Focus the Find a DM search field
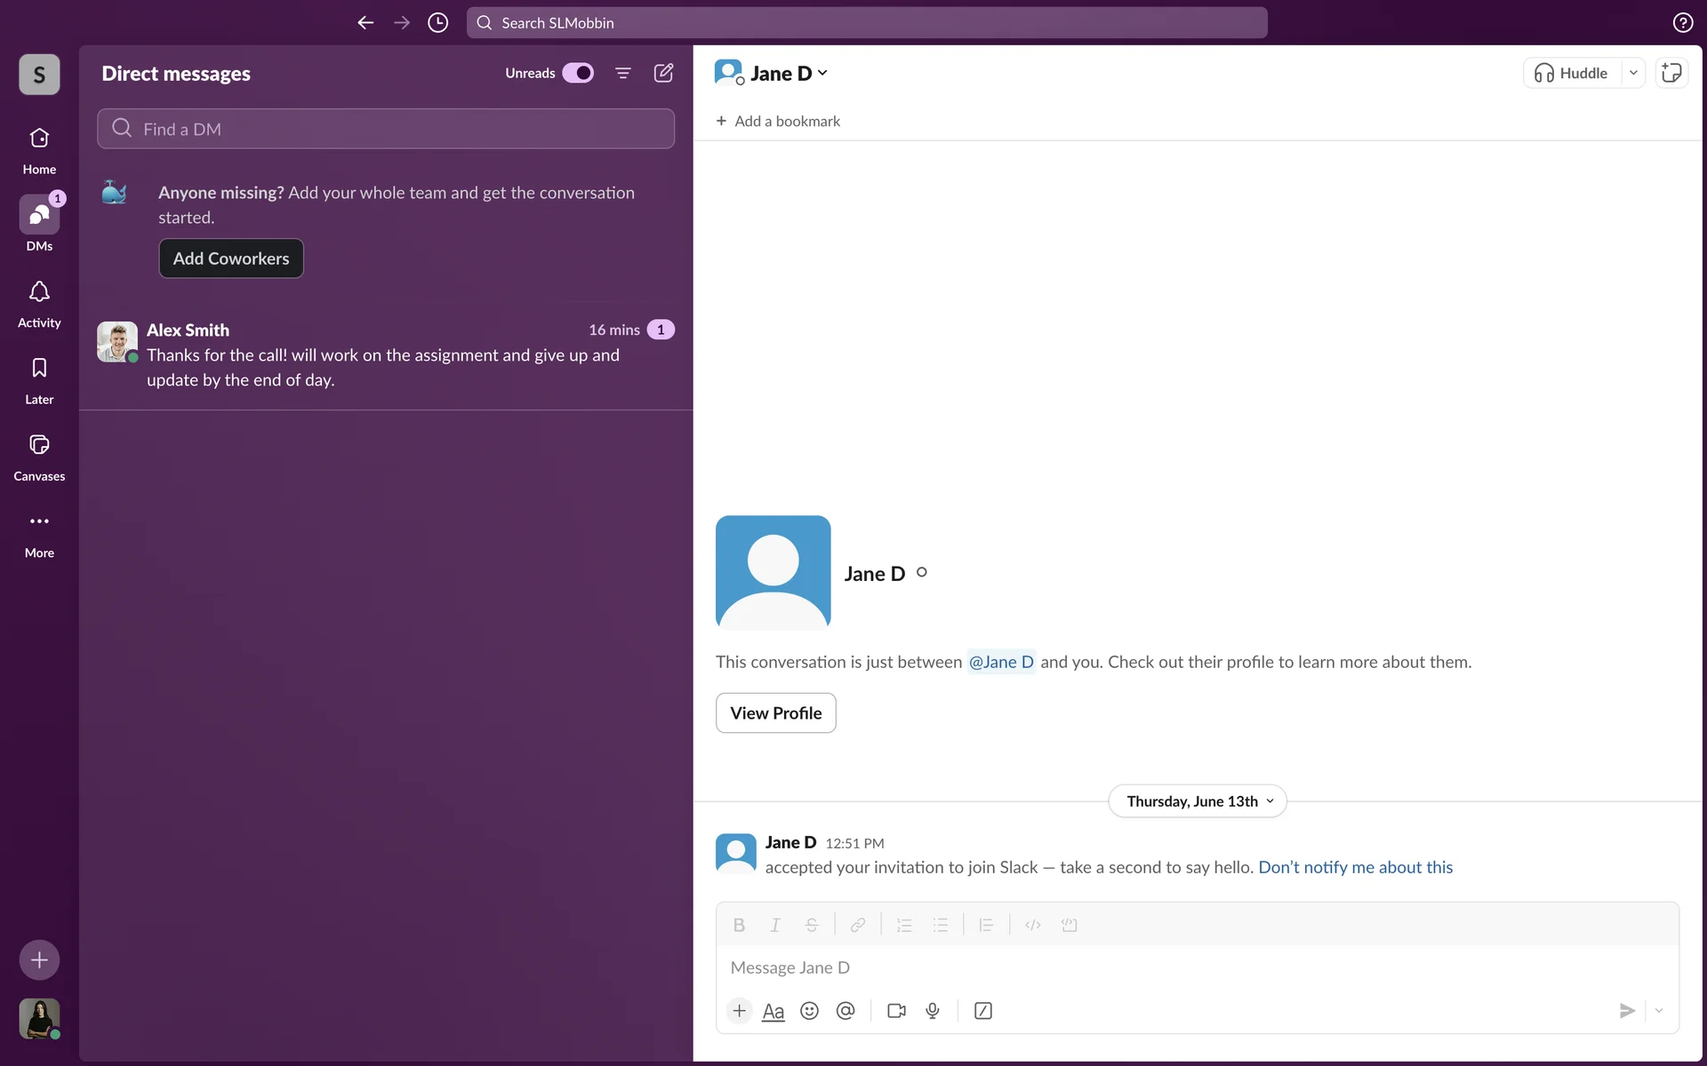The height and width of the screenshot is (1066, 1707). pyautogui.click(x=385, y=129)
